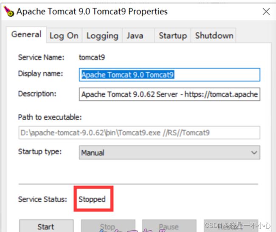The height and width of the screenshot is (232, 276).
Task: Open the Startup type Manual dropdown
Action: 169,153
